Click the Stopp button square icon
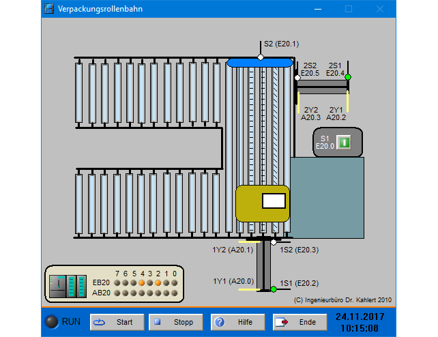 pos(158,322)
